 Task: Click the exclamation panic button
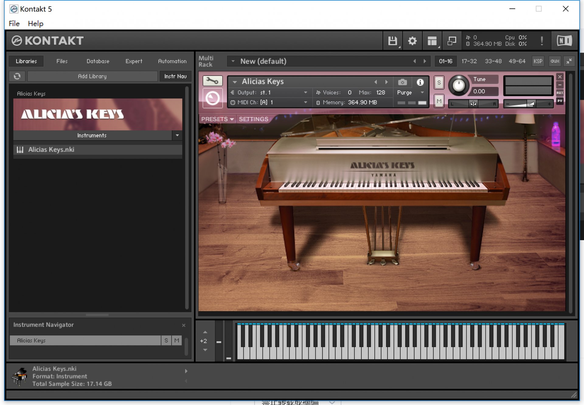click(542, 40)
